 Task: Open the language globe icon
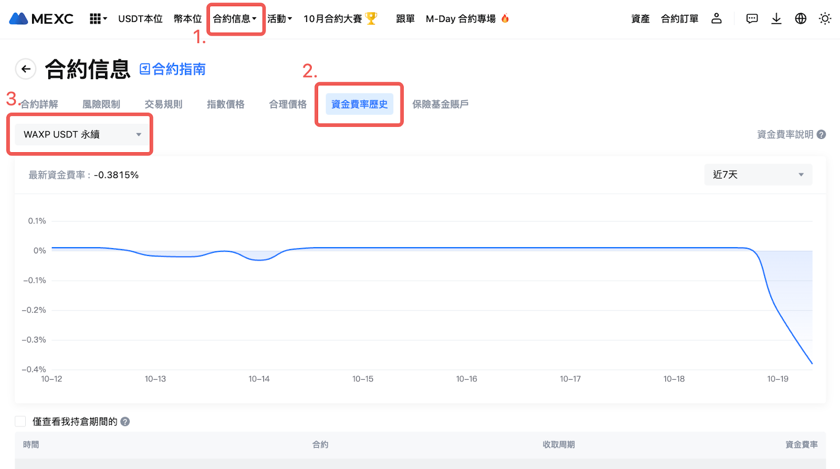tap(800, 19)
